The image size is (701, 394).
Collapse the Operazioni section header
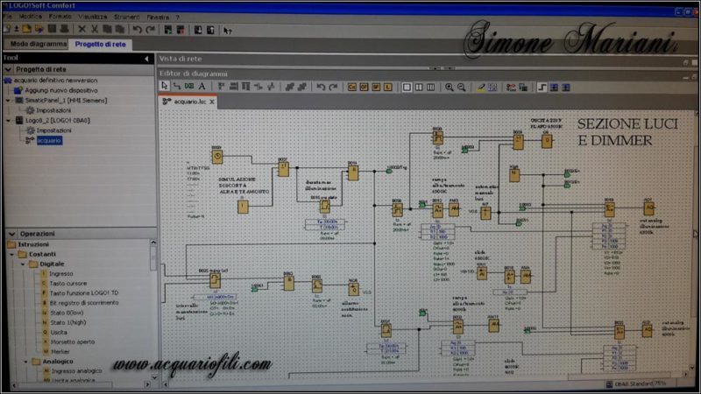(10, 234)
